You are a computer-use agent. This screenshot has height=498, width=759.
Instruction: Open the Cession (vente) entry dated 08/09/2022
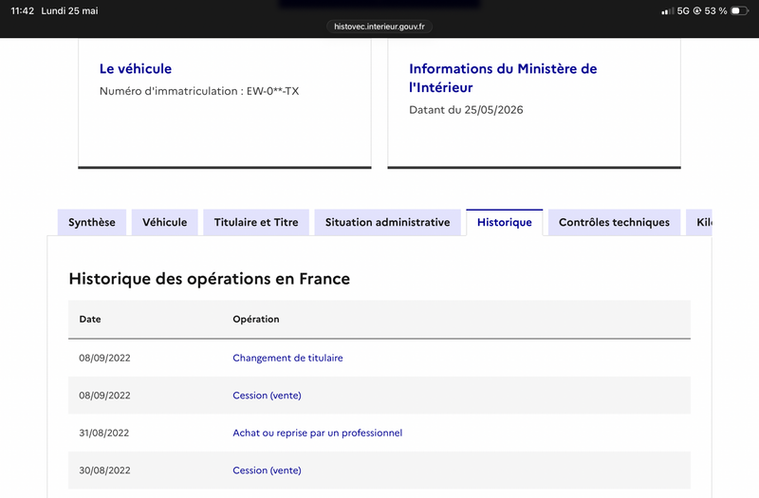[x=267, y=396]
